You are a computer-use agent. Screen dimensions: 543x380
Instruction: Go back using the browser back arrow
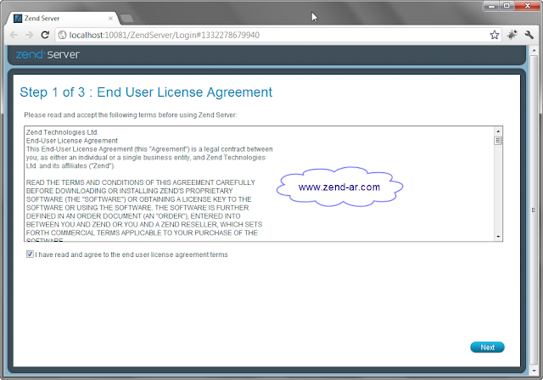(x=14, y=35)
